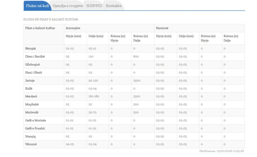The image size is (257, 157).
Task: Click the 160-180 exit time cell
Action: pos(94,97)
